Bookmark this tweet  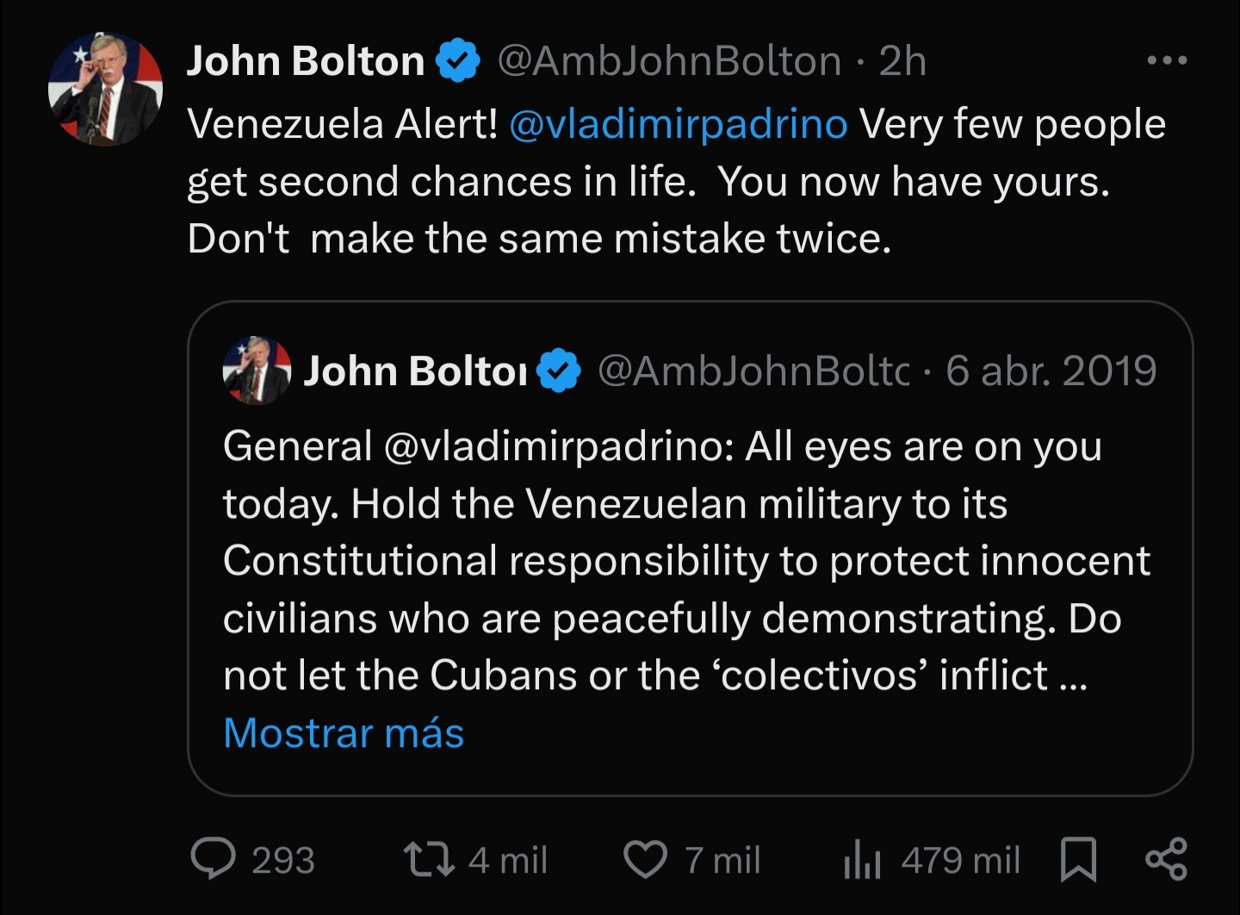1078,859
